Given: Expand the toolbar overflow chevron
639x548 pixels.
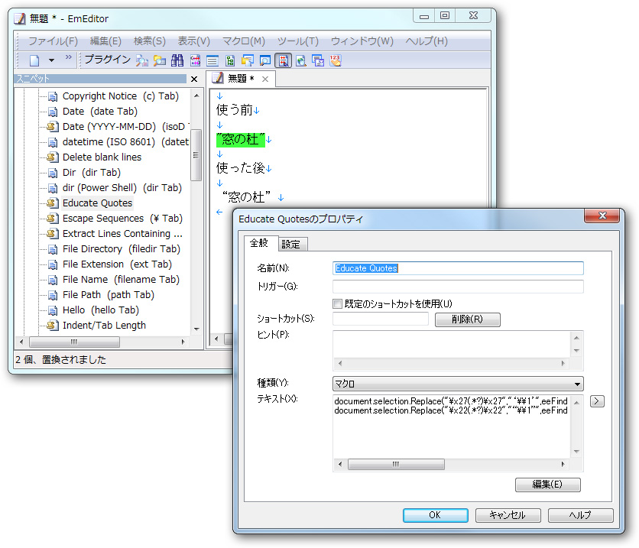Looking at the screenshot, I should click(x=68, y=57).
